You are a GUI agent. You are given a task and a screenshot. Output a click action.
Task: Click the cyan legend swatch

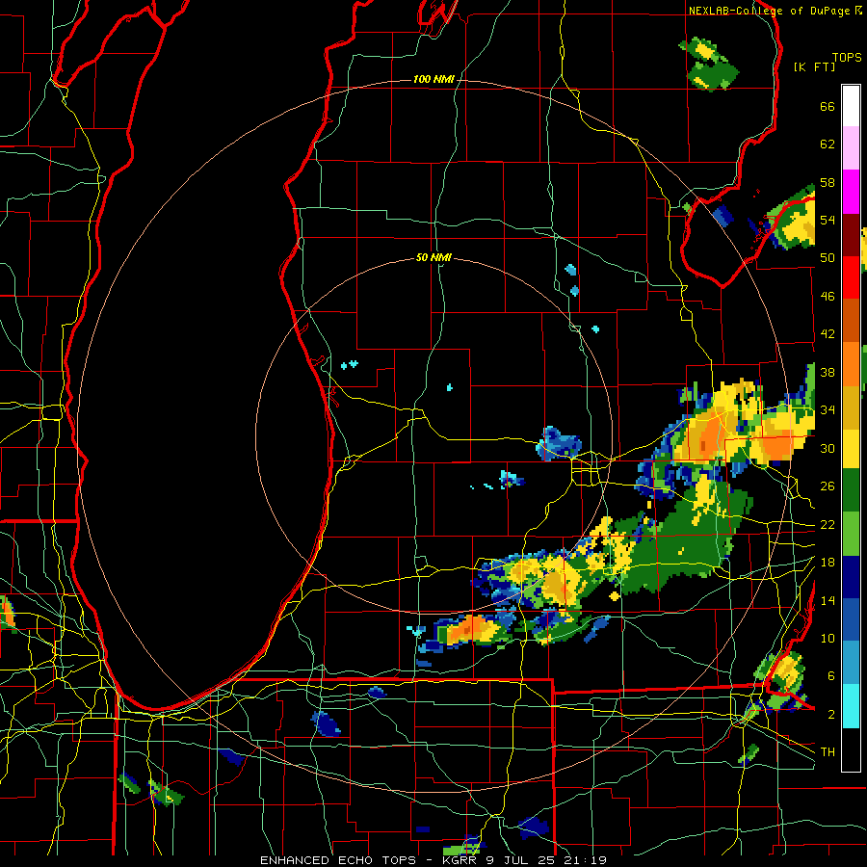click(851, 706)
